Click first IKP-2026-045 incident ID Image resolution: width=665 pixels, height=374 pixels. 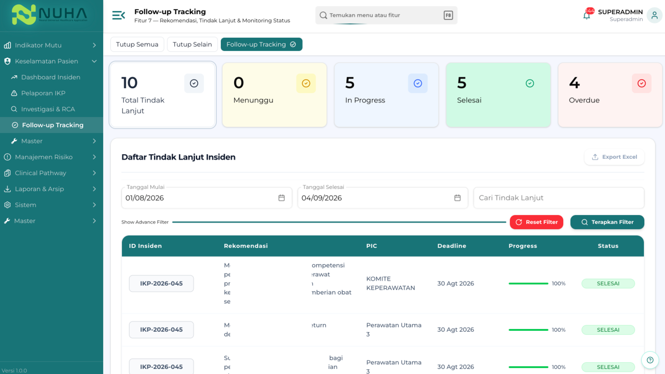tap(161, 283)
